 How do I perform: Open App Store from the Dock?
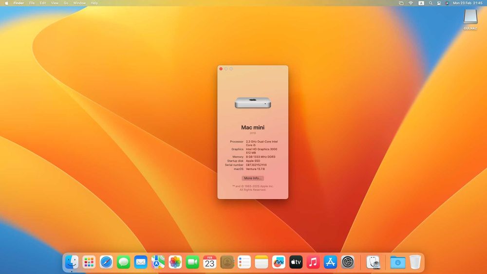click(331, 262)
